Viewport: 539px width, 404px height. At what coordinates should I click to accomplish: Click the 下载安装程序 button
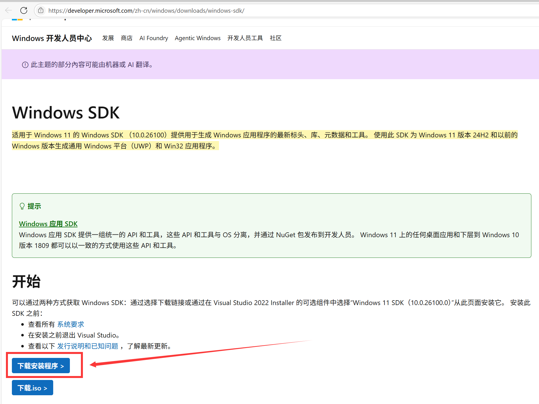click(41, 366)
